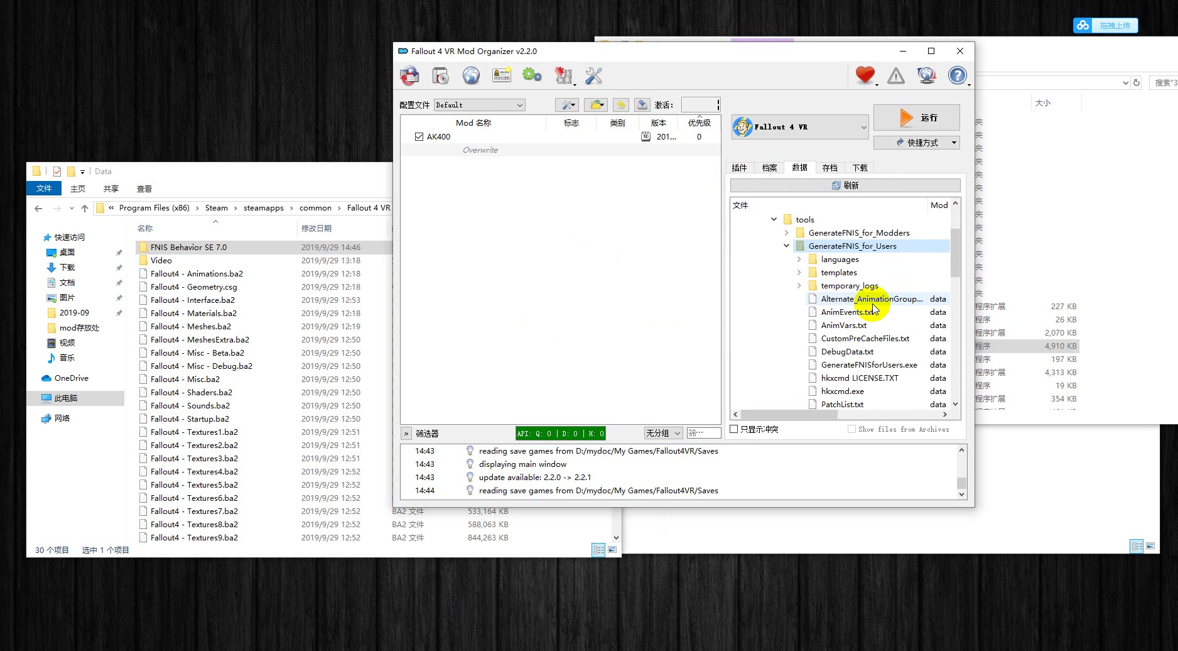Open the Fallout 4 VR executable dropdown
The height and width of the screenshot is (651, 1178).
(x=800, y=127)
